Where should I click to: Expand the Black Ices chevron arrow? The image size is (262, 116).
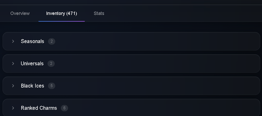pos(13,86)
